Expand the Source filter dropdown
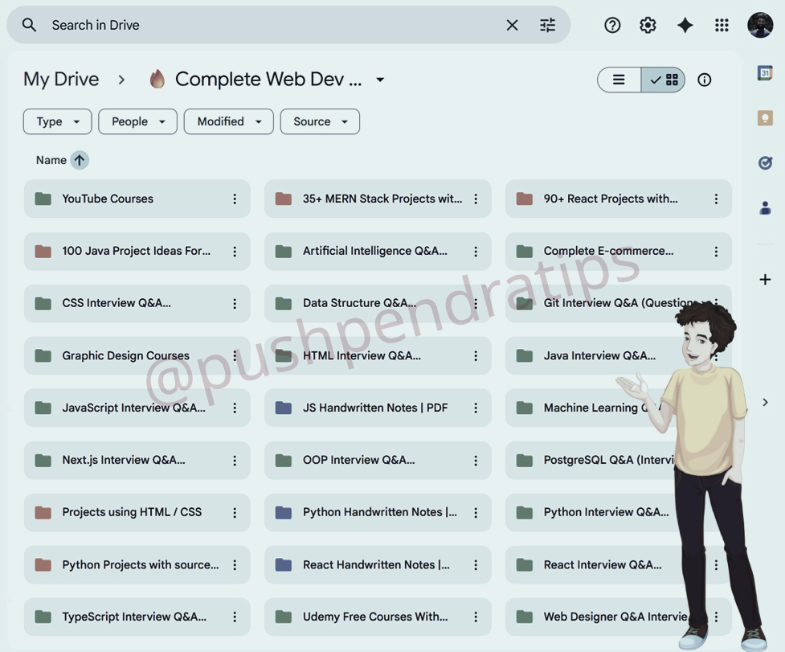 [x=320, y=121]
